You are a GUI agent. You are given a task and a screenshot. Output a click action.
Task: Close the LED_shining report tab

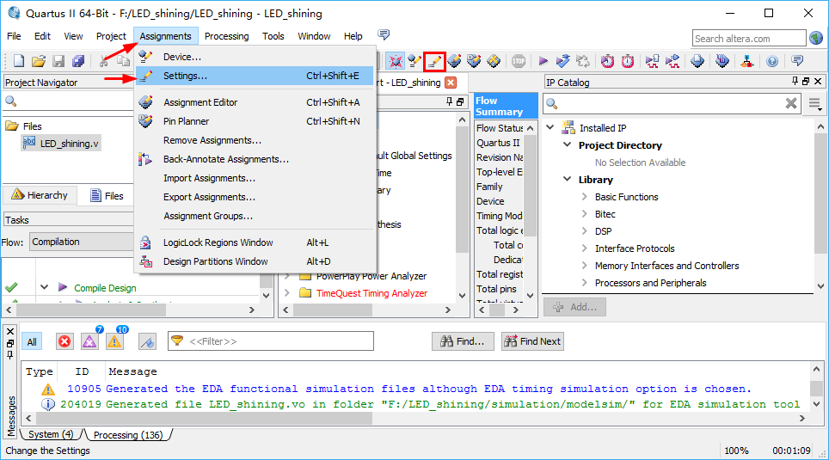(451, 83)
